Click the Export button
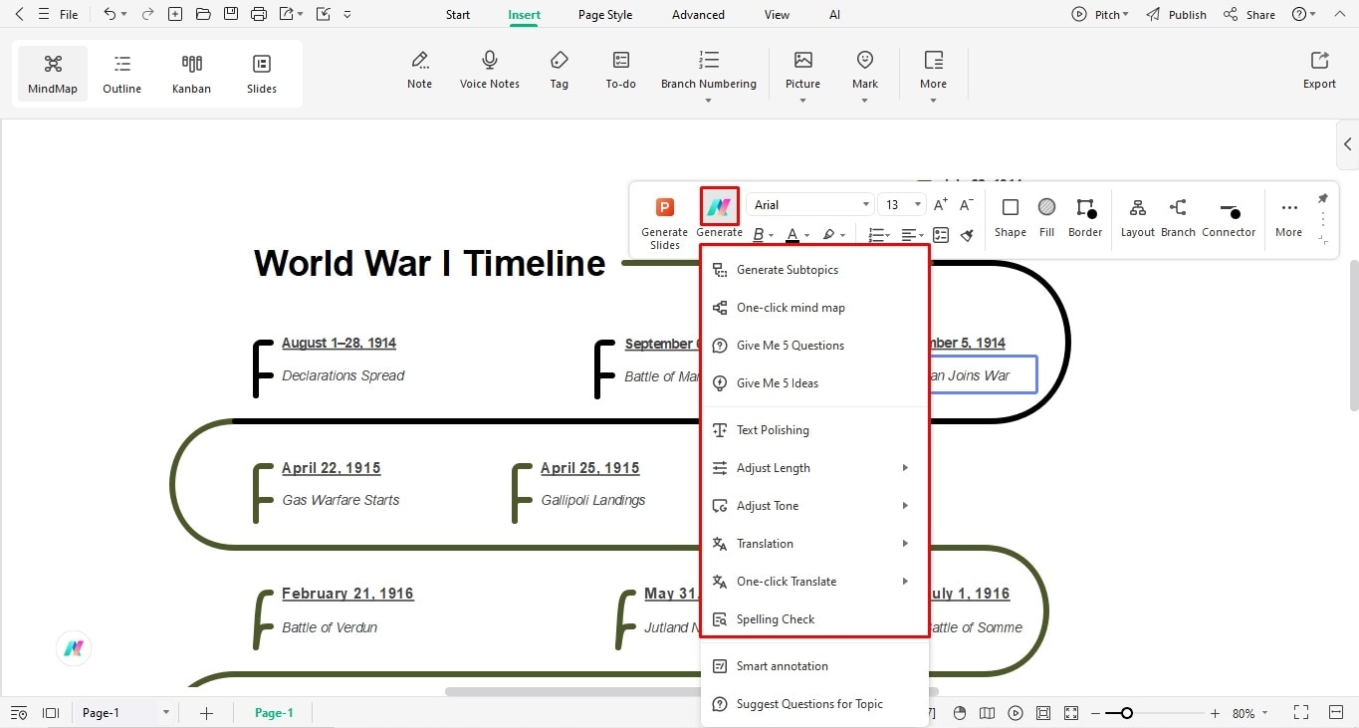Image resolution: width=1359 pixels, height=728 pixels. tap(1319, 71)
